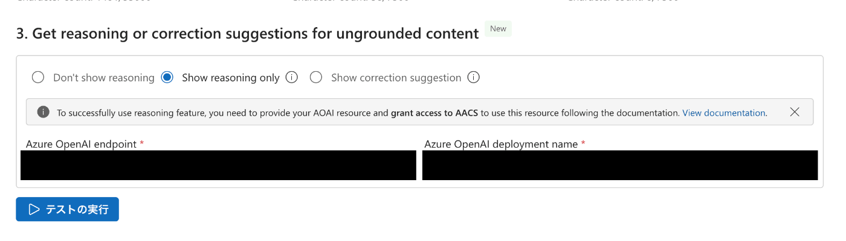Click the "Show reasoning only" label text

[x=230, y=78]
